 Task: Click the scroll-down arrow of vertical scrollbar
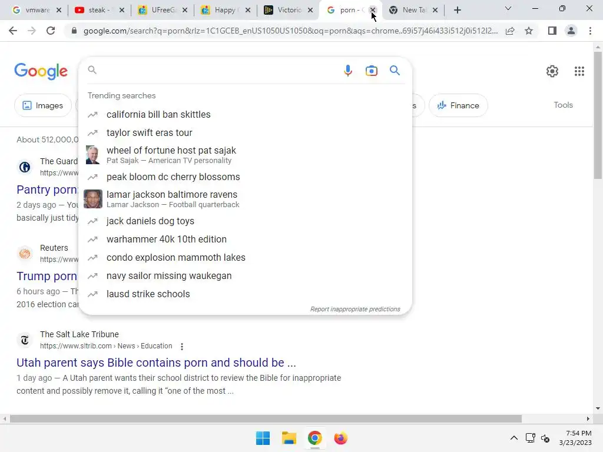tap(598, 408)
